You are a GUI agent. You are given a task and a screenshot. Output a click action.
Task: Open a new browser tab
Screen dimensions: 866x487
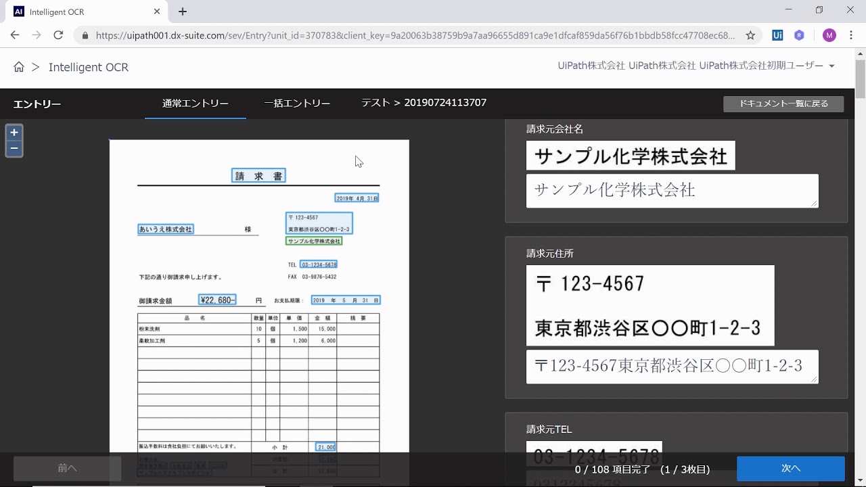(x=183, y=11)
